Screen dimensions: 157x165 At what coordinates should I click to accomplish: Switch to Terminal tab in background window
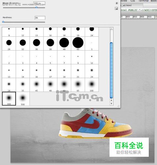pyautogui.click(x=143, y=1)
